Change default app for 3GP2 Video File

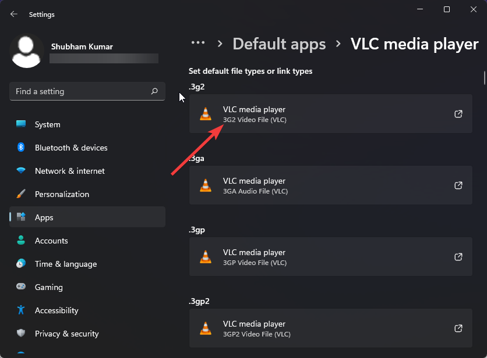coord(331,328)
